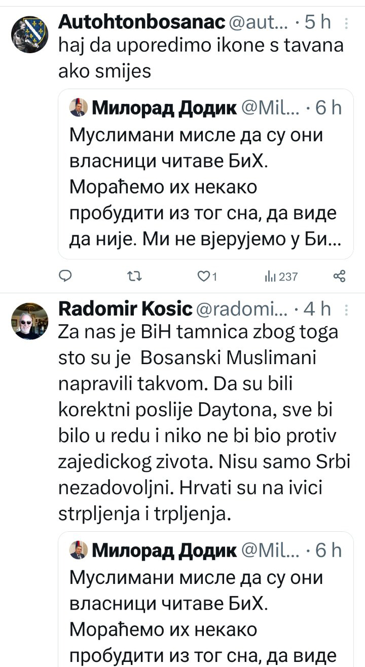
Task: Like Autohtonbosanac's tweet
Action: tap(203, 276)
